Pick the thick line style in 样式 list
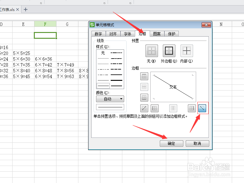This screenshot has height=183, width=244. pyautogui.click(x=116, y=80)
